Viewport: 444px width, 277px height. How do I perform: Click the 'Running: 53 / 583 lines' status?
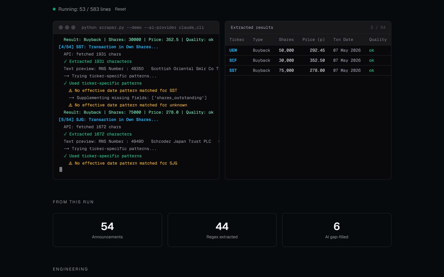pos(85,9)
